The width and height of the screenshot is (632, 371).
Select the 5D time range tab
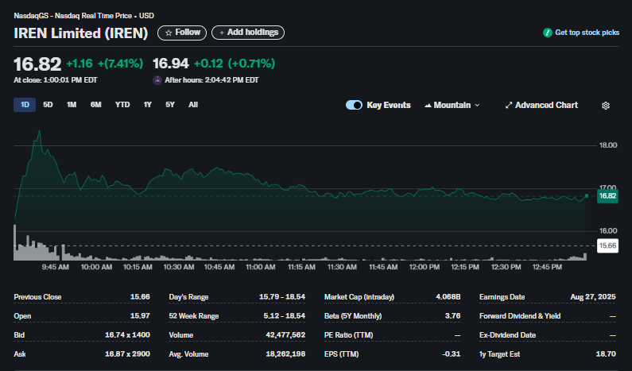tap(48, 105)
